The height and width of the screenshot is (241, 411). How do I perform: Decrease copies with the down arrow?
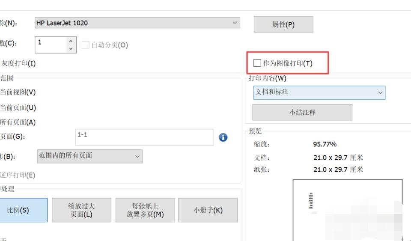(71, 49)
